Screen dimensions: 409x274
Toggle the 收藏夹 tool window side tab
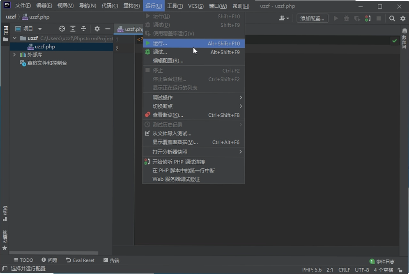pyautogui.click(x=5, y=240)
